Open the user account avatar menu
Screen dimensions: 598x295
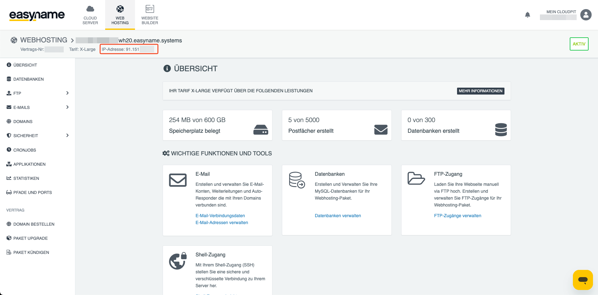coord(586,15)
